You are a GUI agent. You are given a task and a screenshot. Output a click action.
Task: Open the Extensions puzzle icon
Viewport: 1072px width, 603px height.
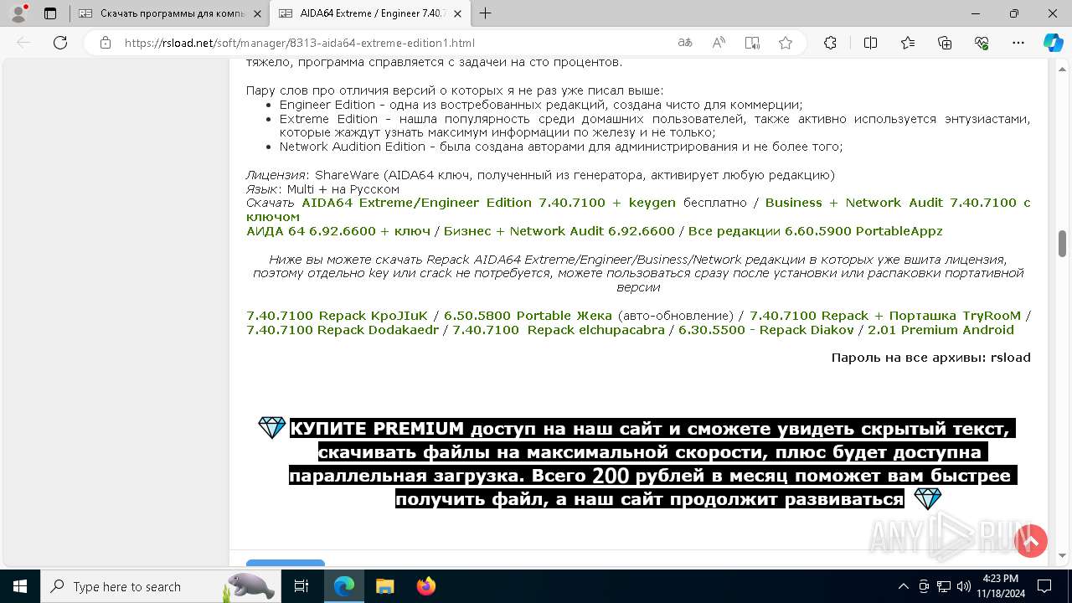pos(830,43)
